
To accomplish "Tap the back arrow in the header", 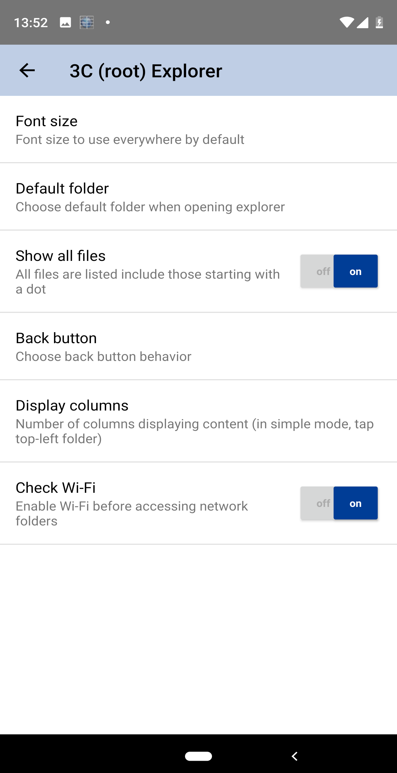I will [x=27, y=70].
